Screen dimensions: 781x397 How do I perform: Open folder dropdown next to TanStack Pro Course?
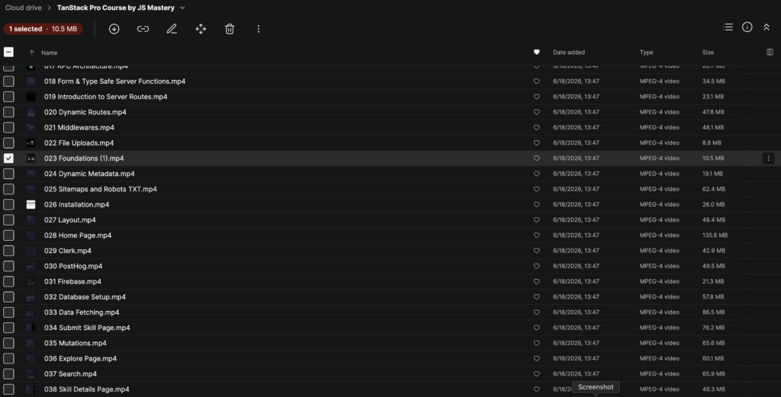click(182, 8)
